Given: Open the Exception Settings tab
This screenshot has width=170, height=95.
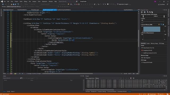Looking at the screenshot, I should [102, 92].
